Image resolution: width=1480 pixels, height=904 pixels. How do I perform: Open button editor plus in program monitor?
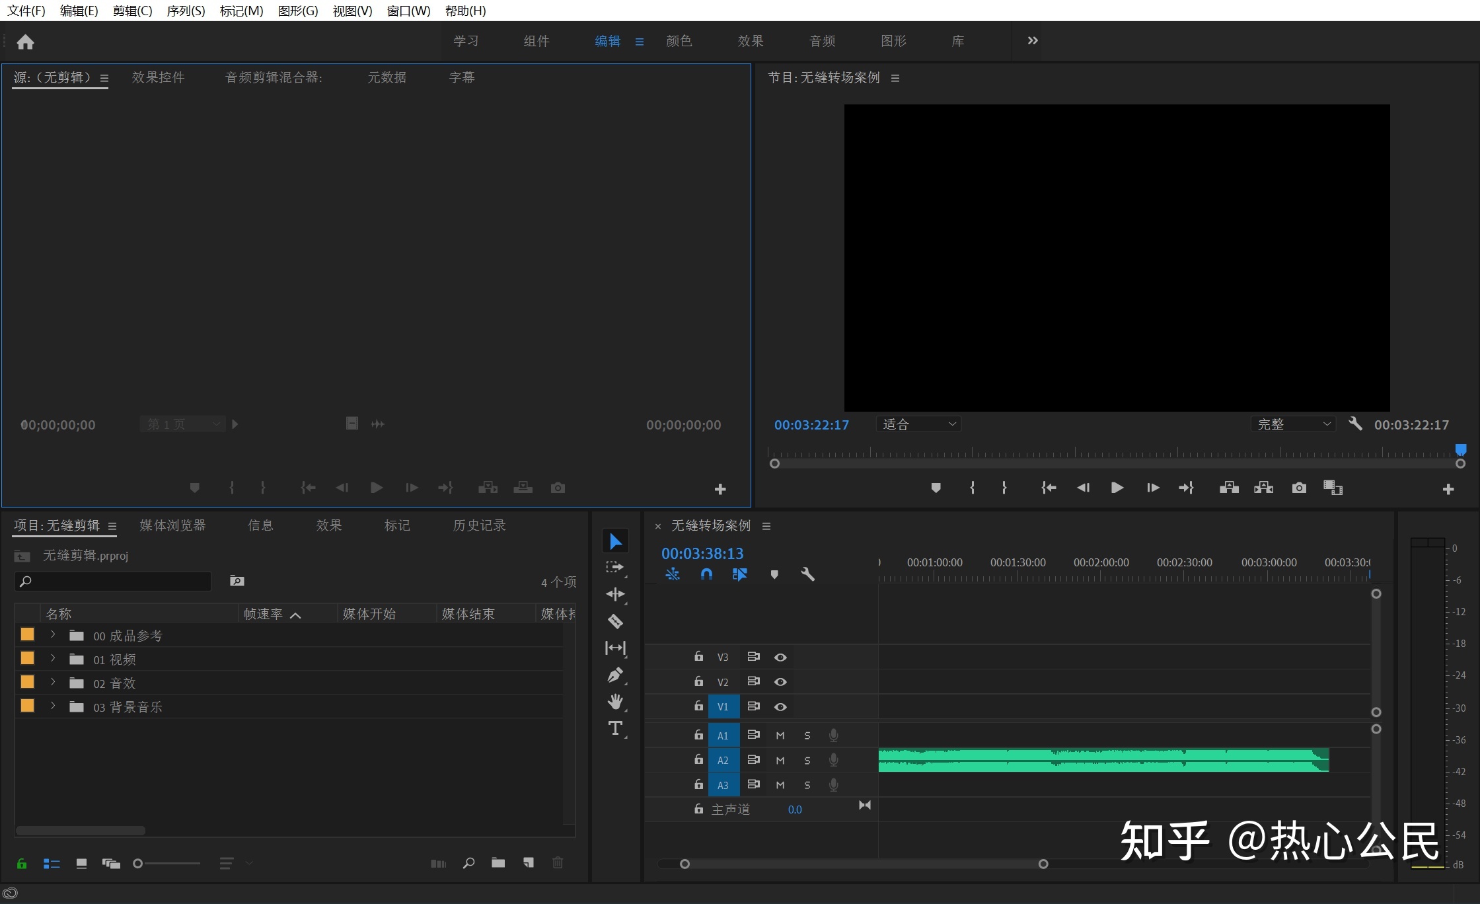pyautogui.click(x=1448, y=489)
